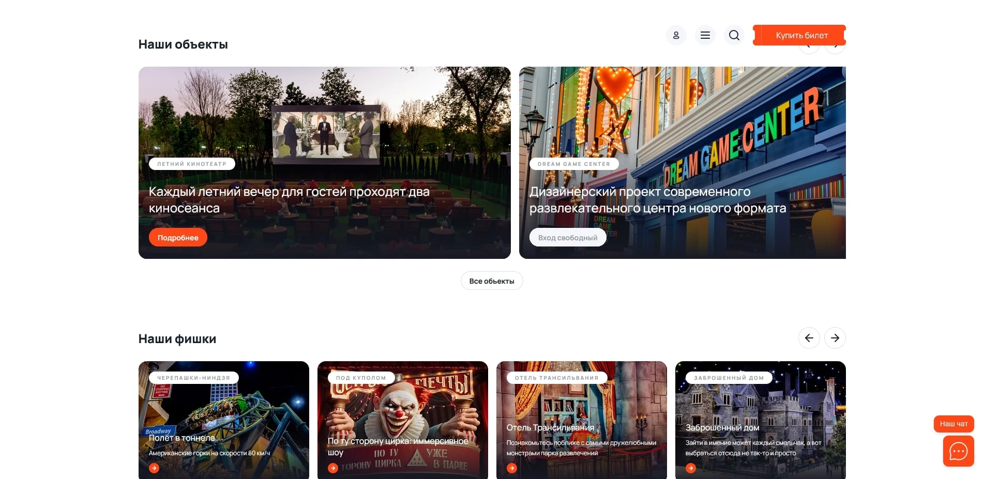
Task: Click orange arrow on Заброшенный дом card
Action: tap(691, 468)
